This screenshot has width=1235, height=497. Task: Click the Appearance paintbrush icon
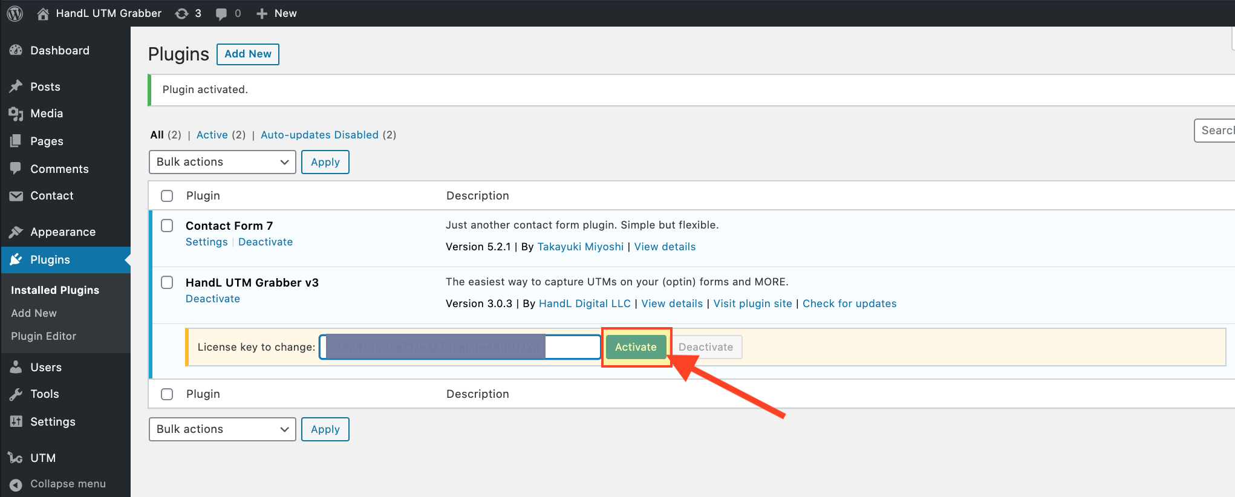click(x=16, y=232)
